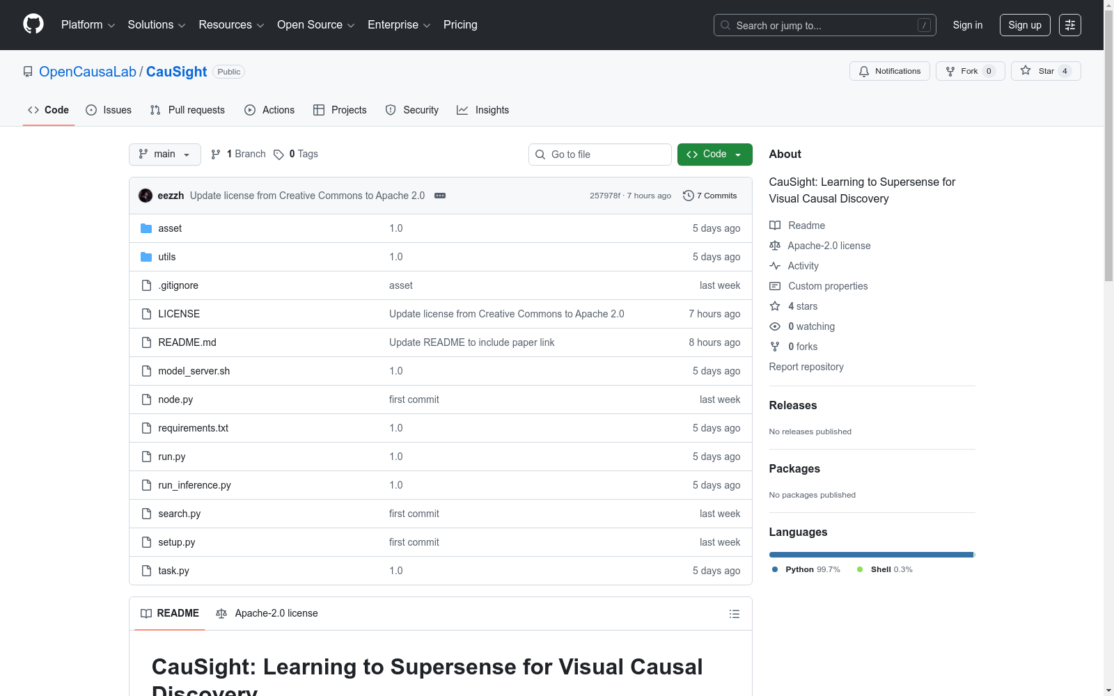Click the file icon beside model_server.sh
The width and height of the screenshot is (1114, 696).
[146, 371]
